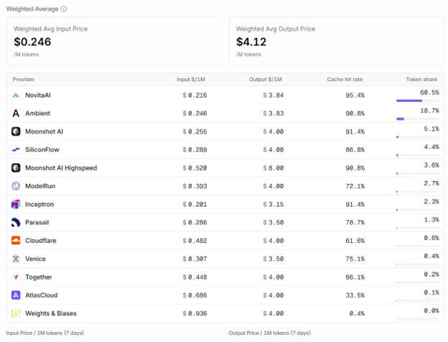Viewport: 448px width, 342px height.
Task: Sort by Input $/1M column header
Action: tap(191, 79)
